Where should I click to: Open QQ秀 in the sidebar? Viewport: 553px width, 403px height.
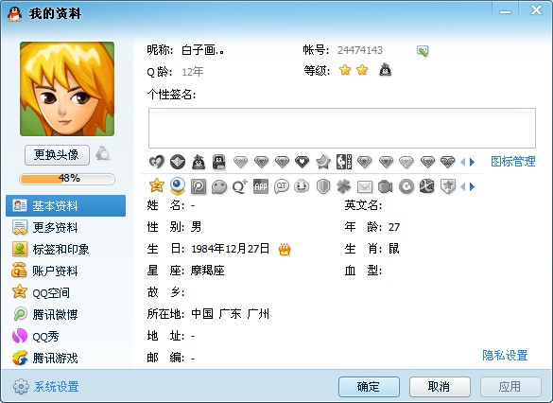point(65,336)
